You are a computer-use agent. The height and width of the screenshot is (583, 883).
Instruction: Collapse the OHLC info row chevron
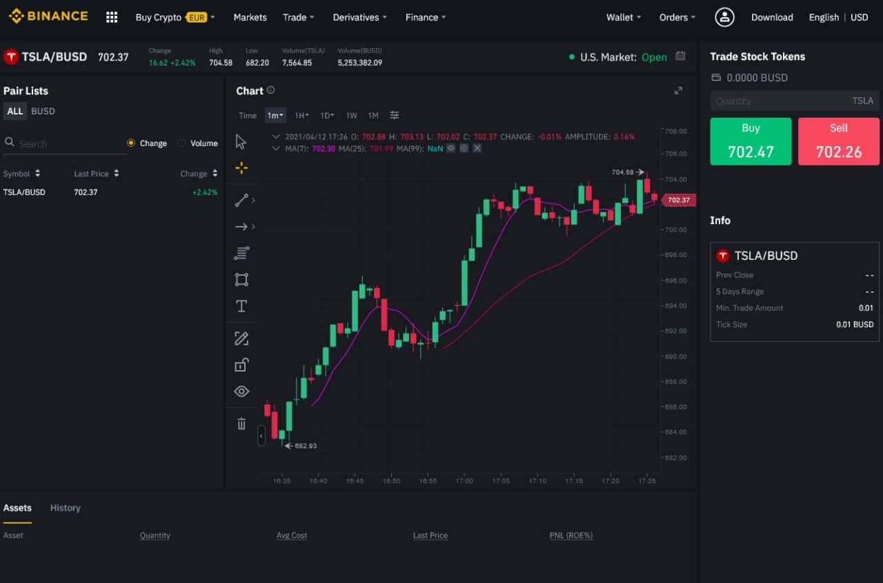coord(276,136)
